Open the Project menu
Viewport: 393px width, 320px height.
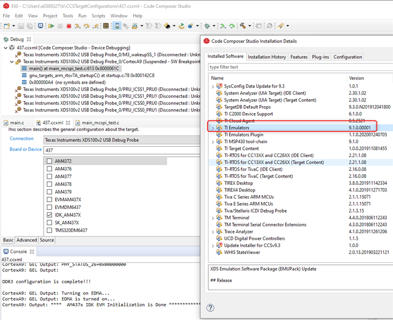coord(50,16)
